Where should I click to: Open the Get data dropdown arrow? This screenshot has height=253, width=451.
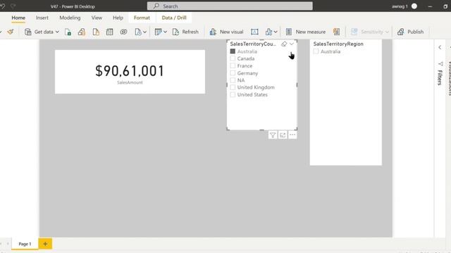(57, 32)
